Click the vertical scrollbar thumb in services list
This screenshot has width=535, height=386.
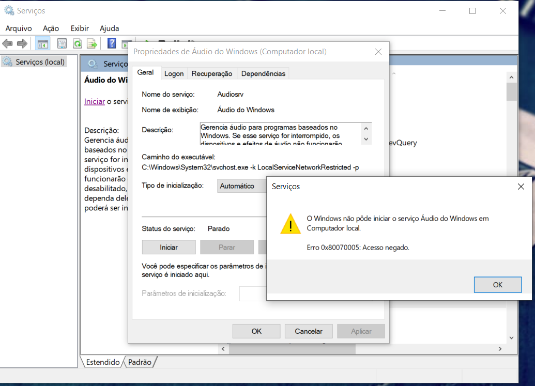(x=511, y=92)
